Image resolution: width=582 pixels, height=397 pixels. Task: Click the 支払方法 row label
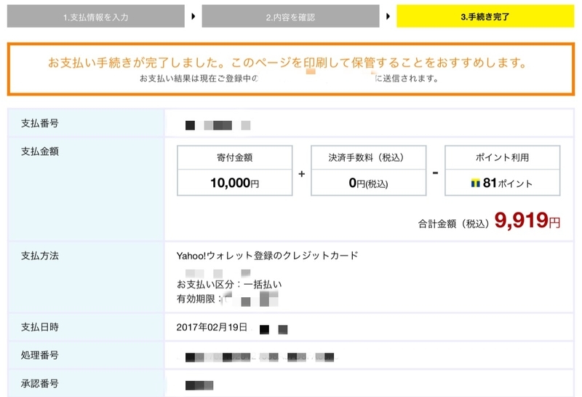coord(40,256)
